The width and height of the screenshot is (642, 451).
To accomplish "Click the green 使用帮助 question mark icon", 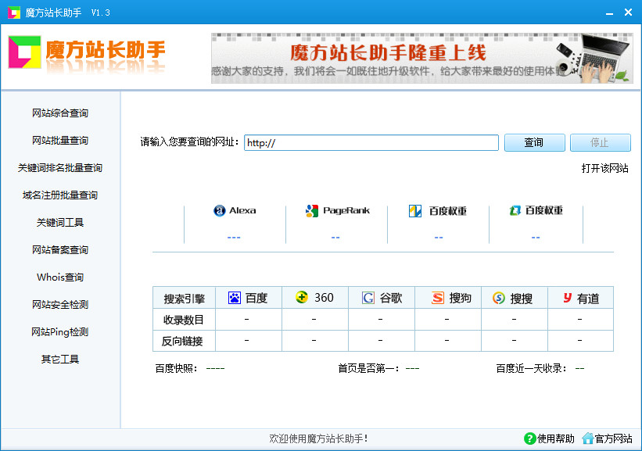I will (530, 438).
